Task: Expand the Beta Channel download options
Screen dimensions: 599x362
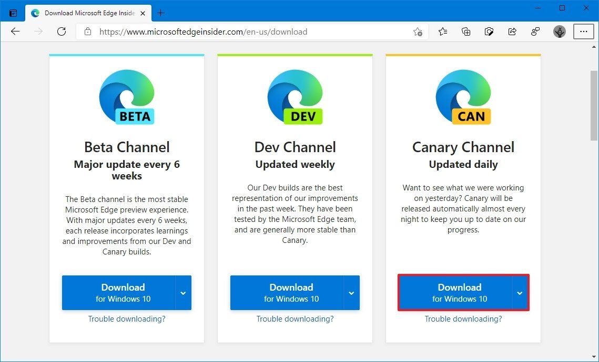Action: point(183,293)
